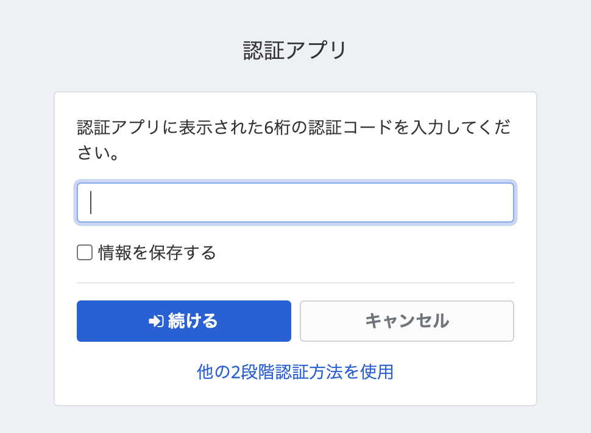Click the キャンセル text on the gray button
Image resolution: width=591 pixels, height=433 pixels.
pyautogui.click(x=407, y=321)
